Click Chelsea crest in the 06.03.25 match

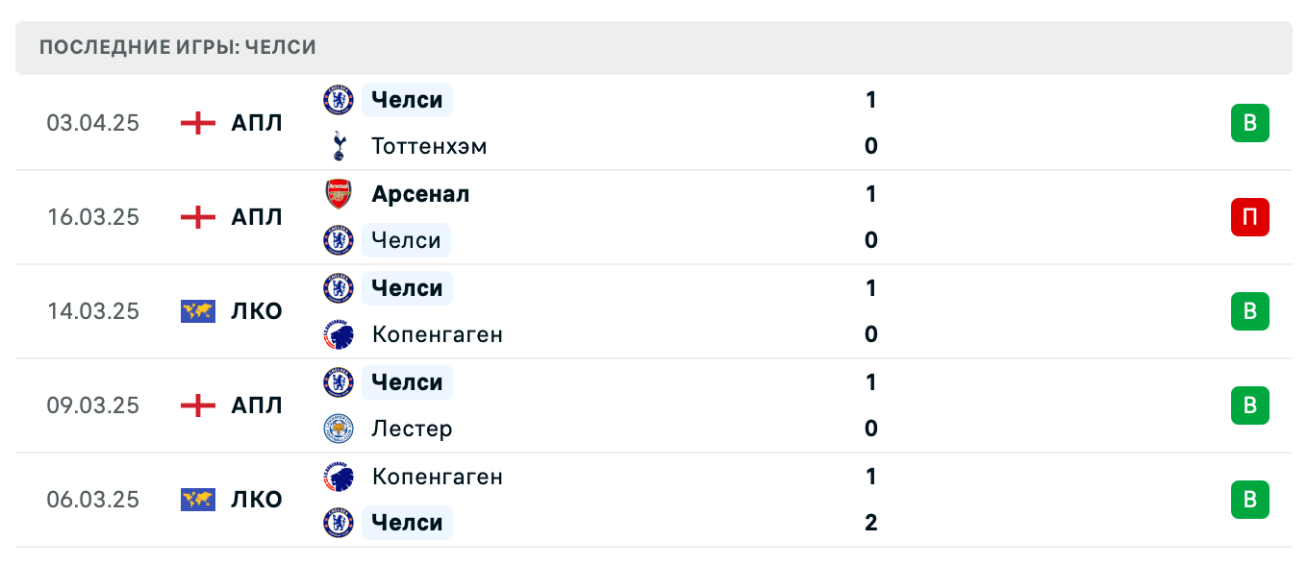coord(339,523)
